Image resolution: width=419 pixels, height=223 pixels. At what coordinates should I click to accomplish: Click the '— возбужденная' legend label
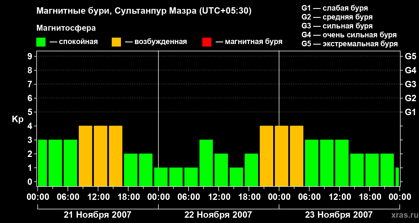click(x=156, y=42)
